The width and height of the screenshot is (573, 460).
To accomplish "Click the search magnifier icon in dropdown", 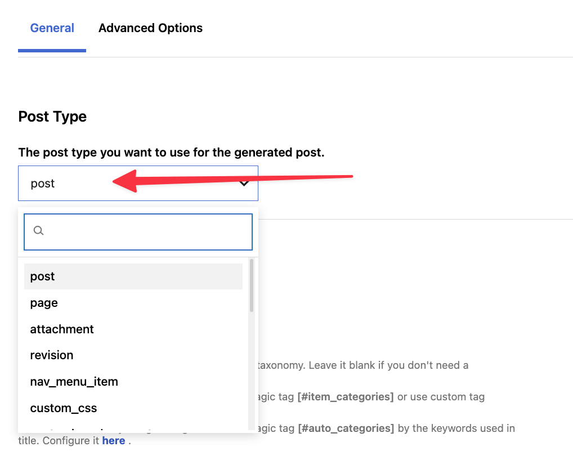I will click(x=39, y=231).
